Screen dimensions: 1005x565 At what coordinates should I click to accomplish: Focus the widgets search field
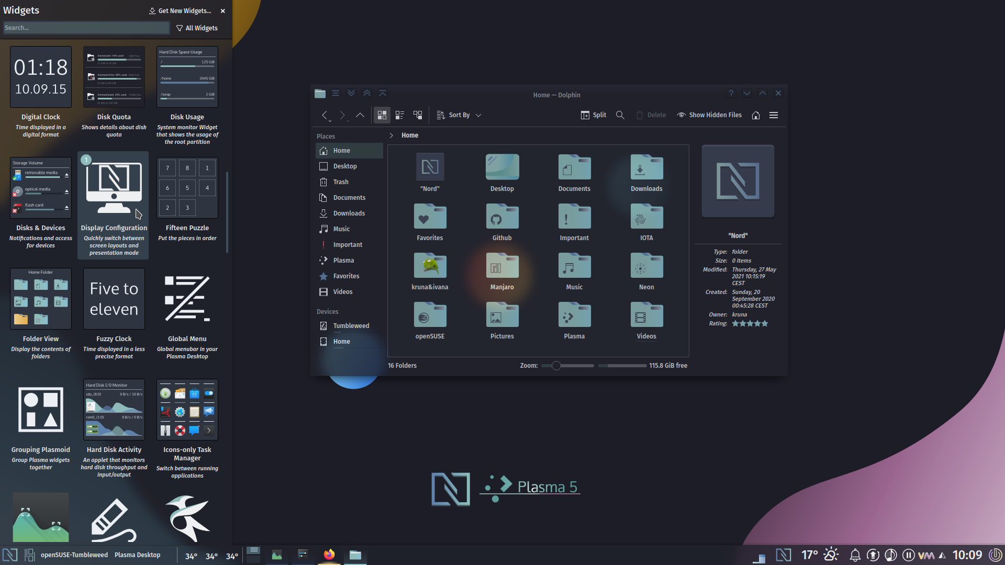coord(86,28)
